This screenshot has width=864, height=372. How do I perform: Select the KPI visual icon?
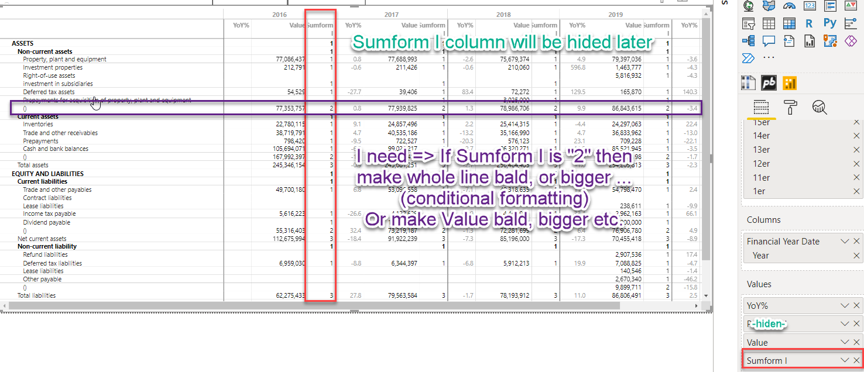851,5
